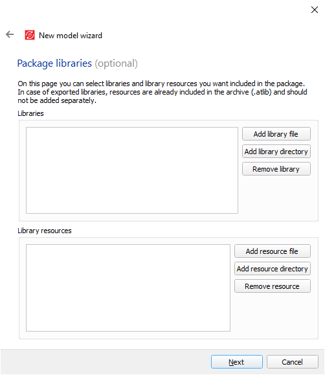Click the Library resources section label
Screen dimensions: 325x375
point(45,231)
